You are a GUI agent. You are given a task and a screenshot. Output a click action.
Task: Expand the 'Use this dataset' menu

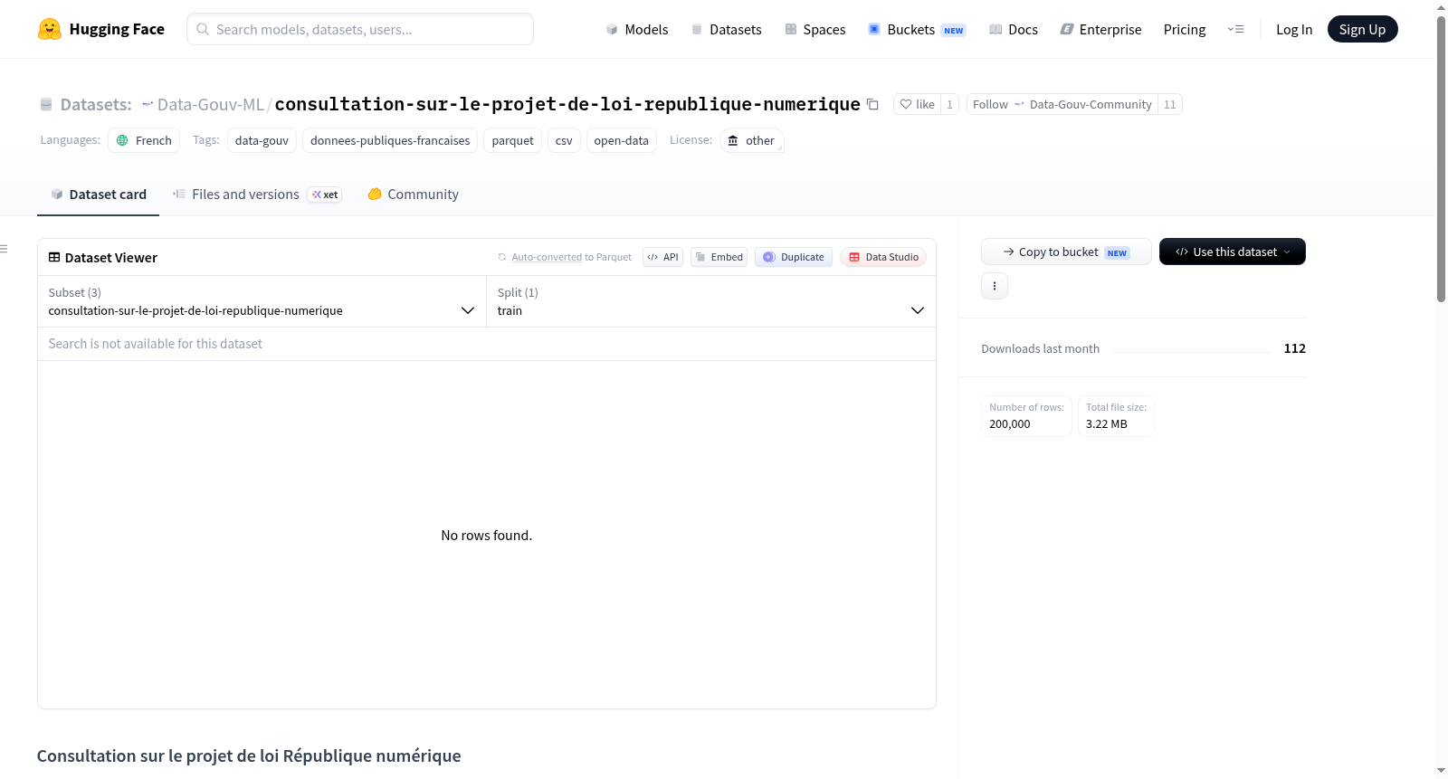coord(1232,252)
